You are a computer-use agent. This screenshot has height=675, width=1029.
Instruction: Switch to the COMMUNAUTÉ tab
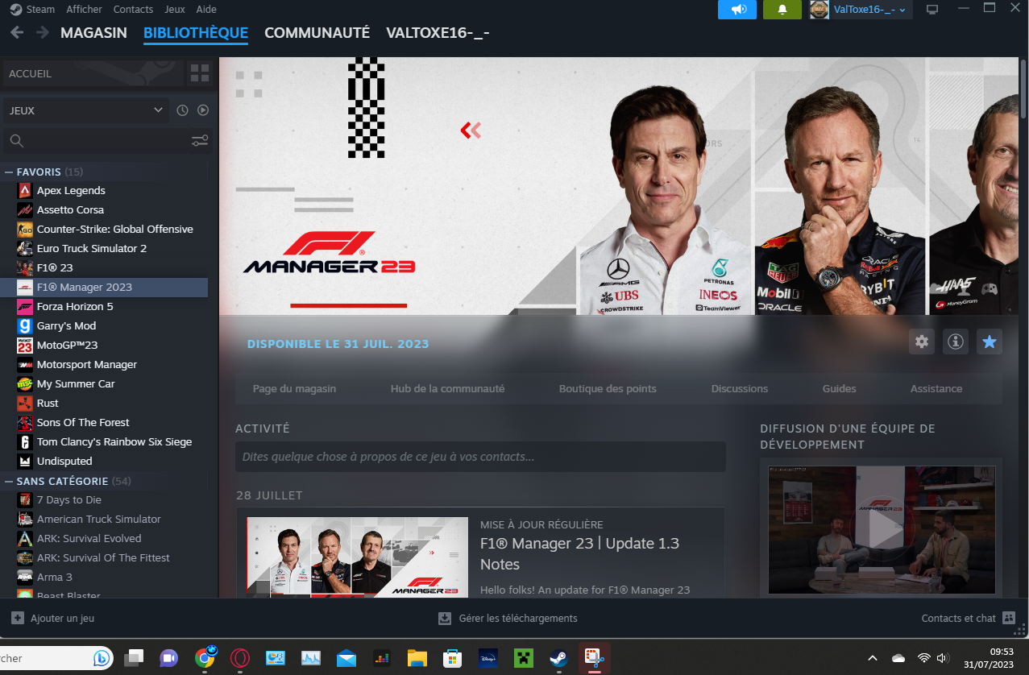(x=317, y=33)
